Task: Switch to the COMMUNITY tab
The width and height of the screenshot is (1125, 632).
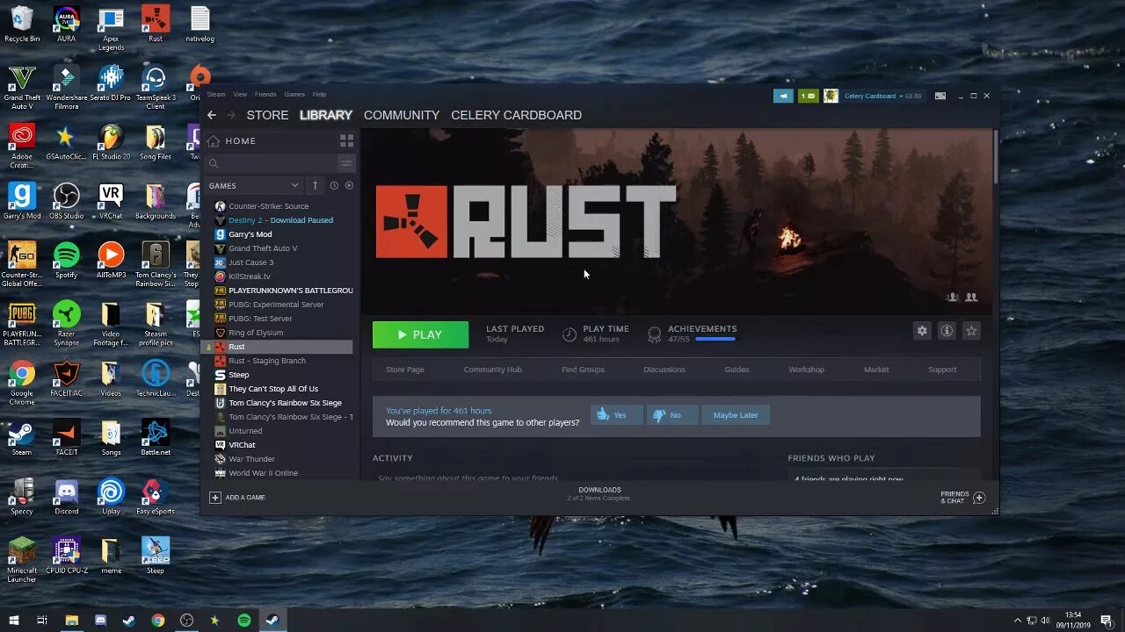Action: coord(402,115)
